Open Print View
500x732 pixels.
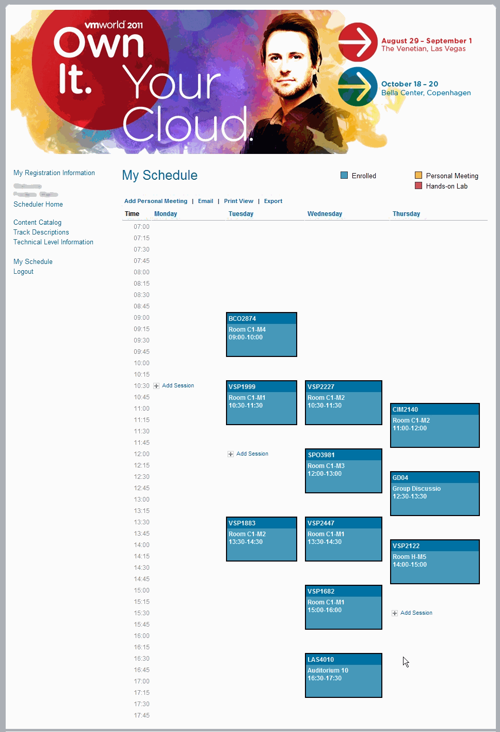pyautogui.click(x=238, y=201)
